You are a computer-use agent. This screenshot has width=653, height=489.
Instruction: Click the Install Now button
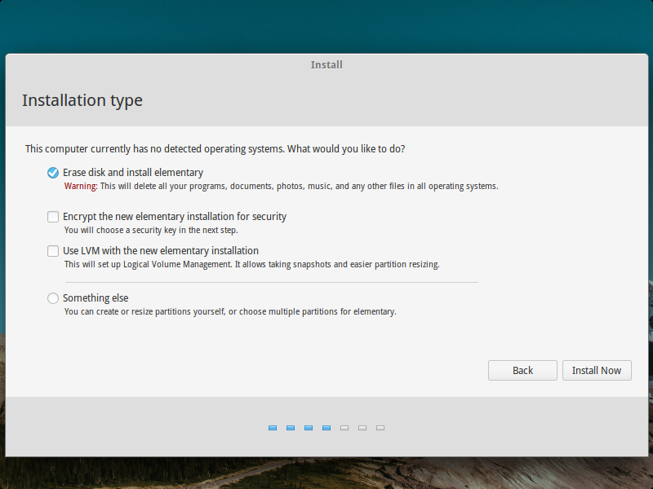[597, 370]
